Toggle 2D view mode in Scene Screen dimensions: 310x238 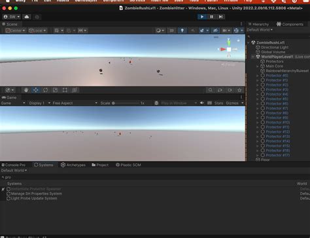pos(172,31)
